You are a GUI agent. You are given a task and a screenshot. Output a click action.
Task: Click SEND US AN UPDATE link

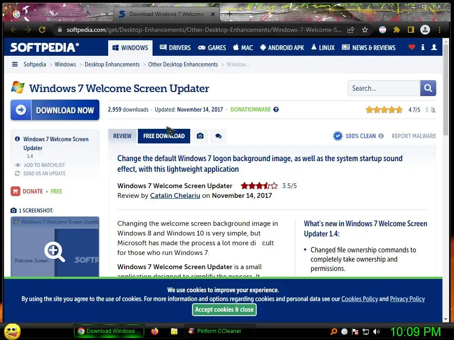pyautogui.click(x=40, y=174)
